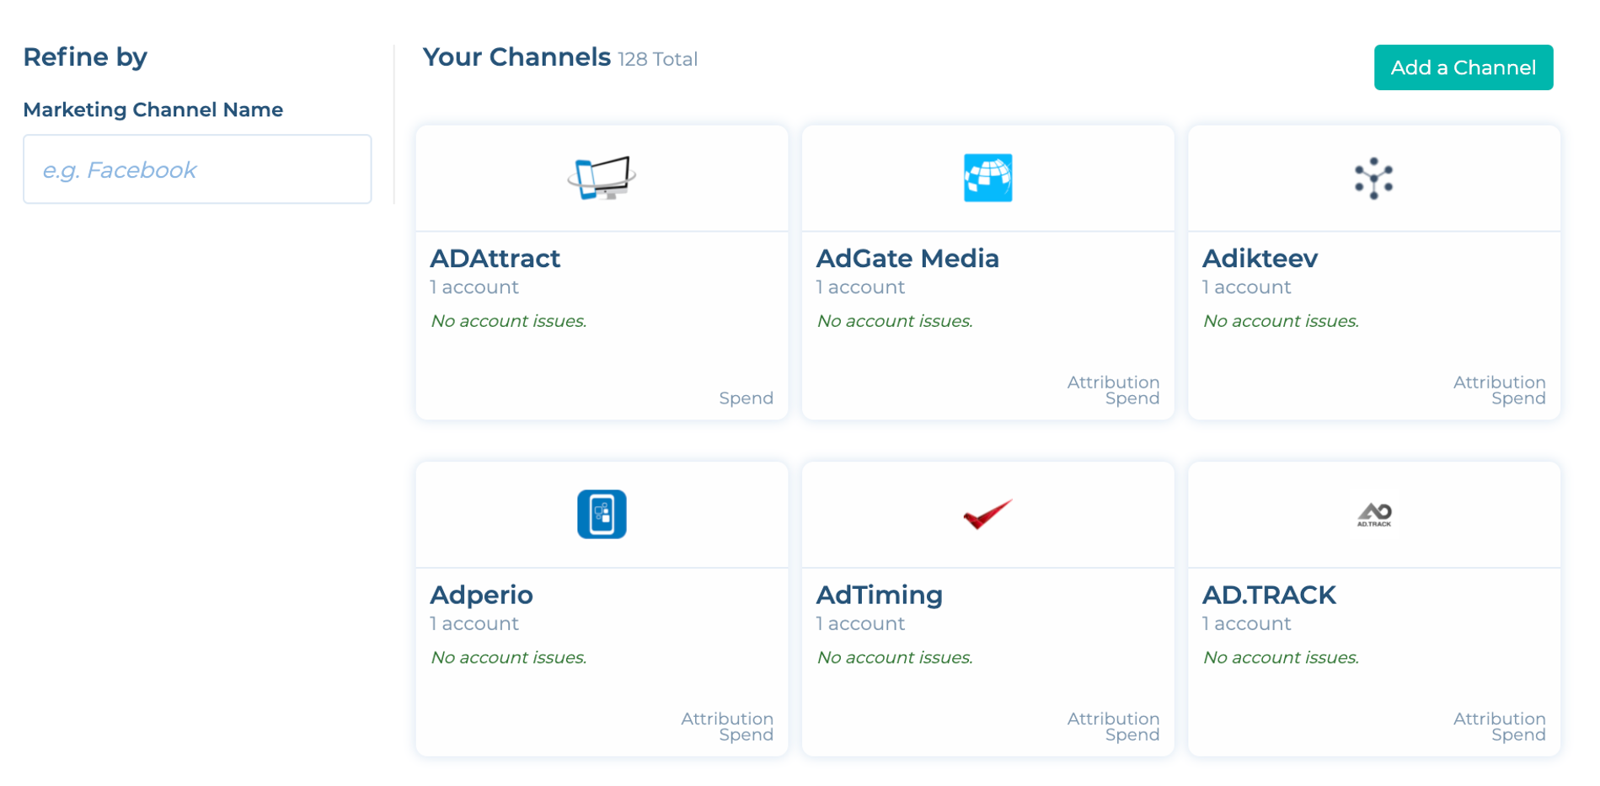Viewport: 1600px width, 786px height.
Task: Click "Attribution" label on AD.TRACK card
Action: 1499,719
